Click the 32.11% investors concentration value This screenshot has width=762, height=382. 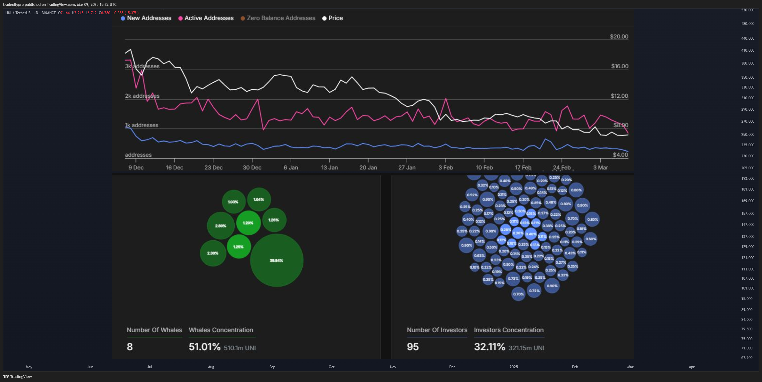(490, 347)
